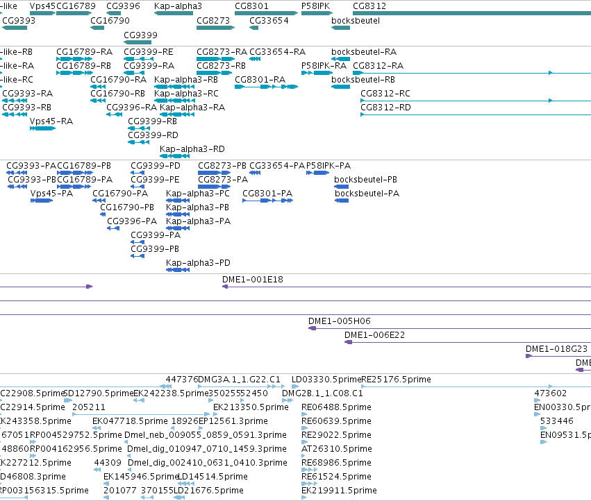Select the CG16790 gene label
This screenshot has width=591, height=501.
tap(110, 20)
